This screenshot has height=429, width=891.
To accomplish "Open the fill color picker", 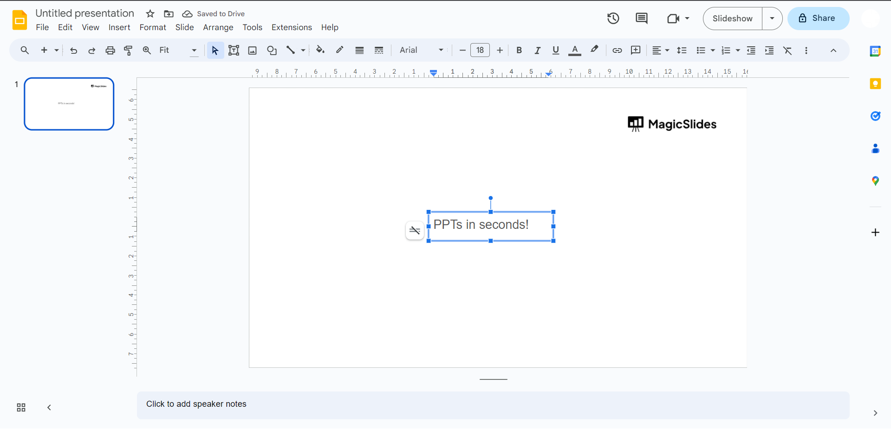I will click(x=320, y=50).
